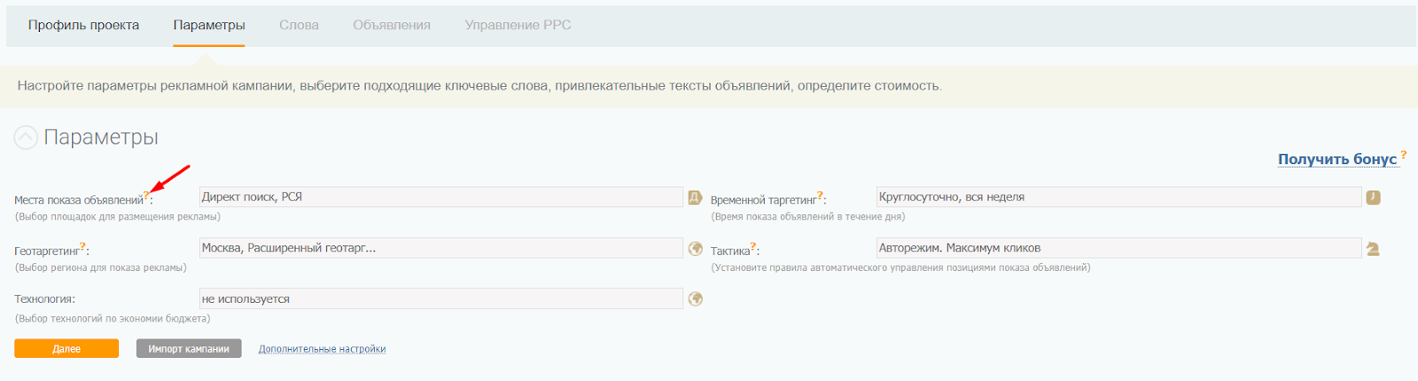The height and width of the screenshot is (381, 1418).
Task: Click the Временной таргетинг label
Action: 763,200
